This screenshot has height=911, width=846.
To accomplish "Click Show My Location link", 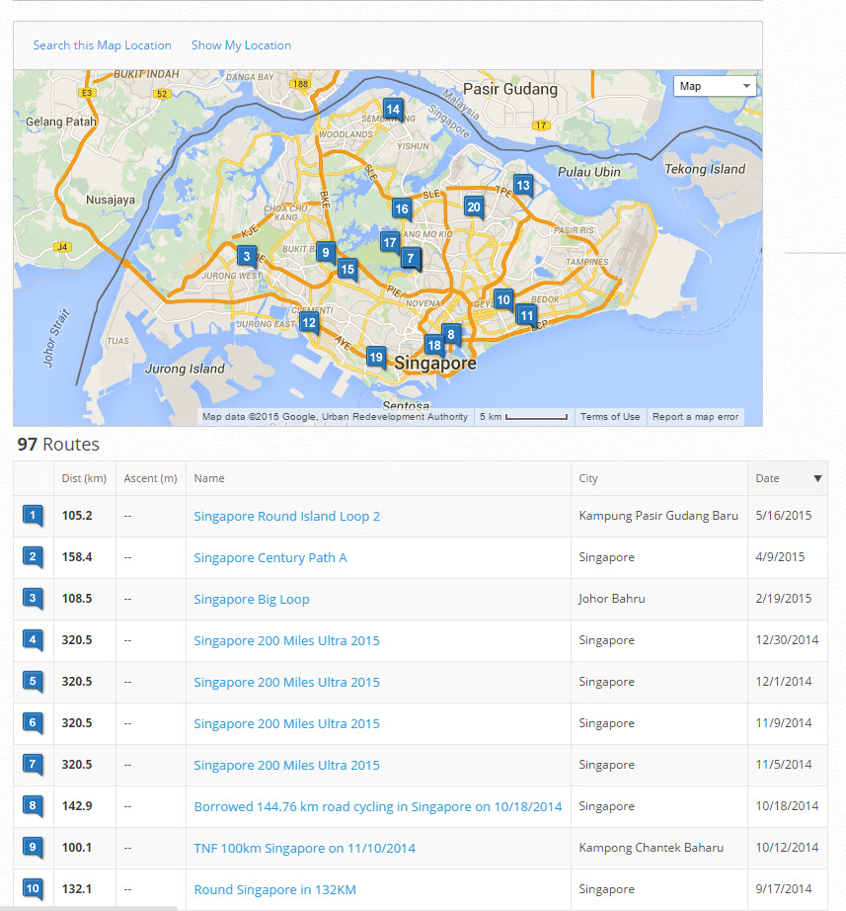I will pyautogui.click(x=241, y=45).
